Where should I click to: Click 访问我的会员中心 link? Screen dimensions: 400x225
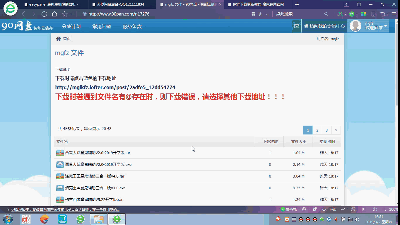tap(324, 26)
